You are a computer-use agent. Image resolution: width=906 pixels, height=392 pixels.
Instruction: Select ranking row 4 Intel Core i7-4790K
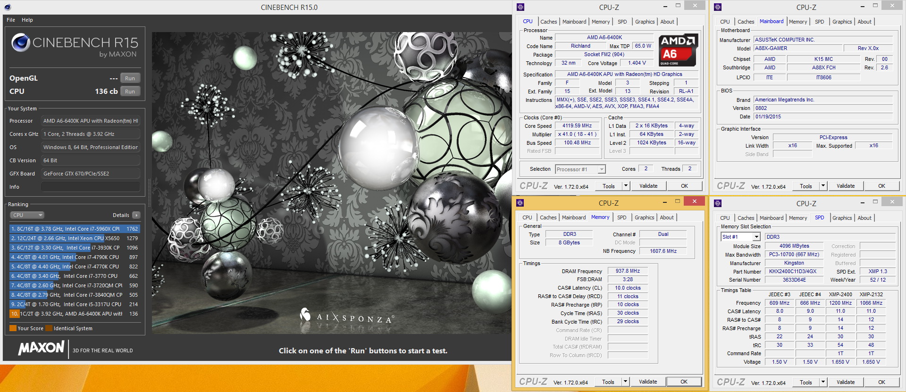pos(75,257)
